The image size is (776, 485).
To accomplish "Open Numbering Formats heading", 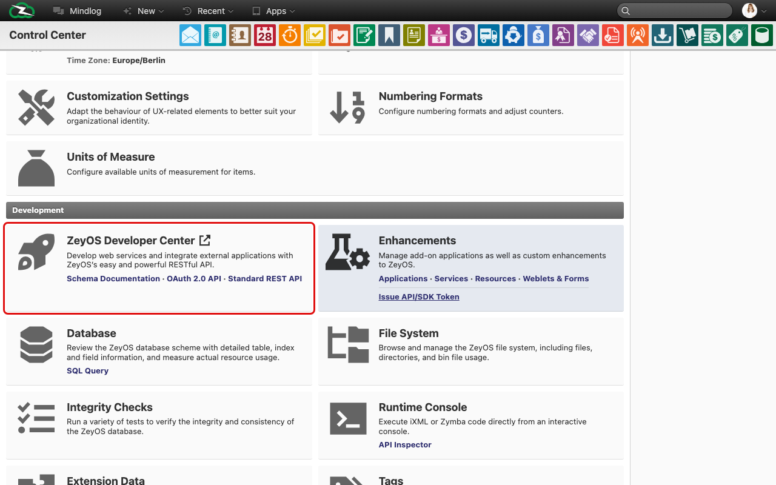I will [x=430, y=96].
